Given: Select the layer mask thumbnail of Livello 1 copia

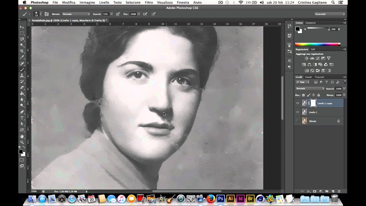Looking at the screenshot, I should pos(313,103).
